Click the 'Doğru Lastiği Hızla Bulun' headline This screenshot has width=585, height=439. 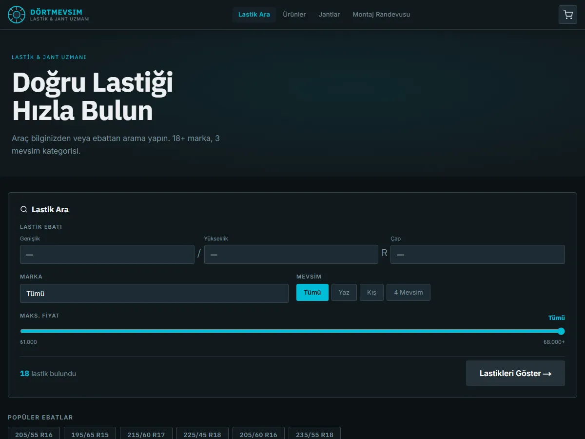(93, 96)
